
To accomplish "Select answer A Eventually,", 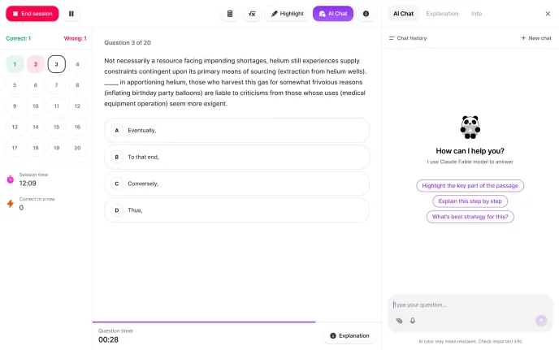I will click(x=236, y=131).
